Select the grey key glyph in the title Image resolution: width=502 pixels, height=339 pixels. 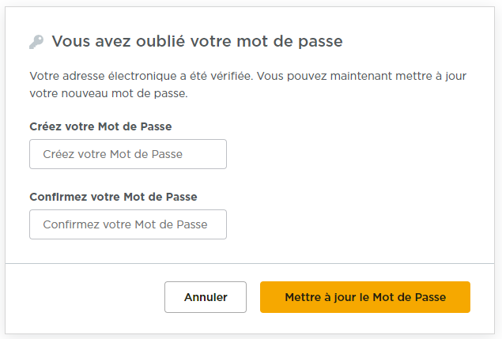click(36, 42)
